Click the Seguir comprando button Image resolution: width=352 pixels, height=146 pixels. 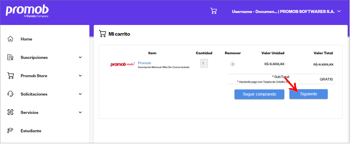[x=259, y=94]
